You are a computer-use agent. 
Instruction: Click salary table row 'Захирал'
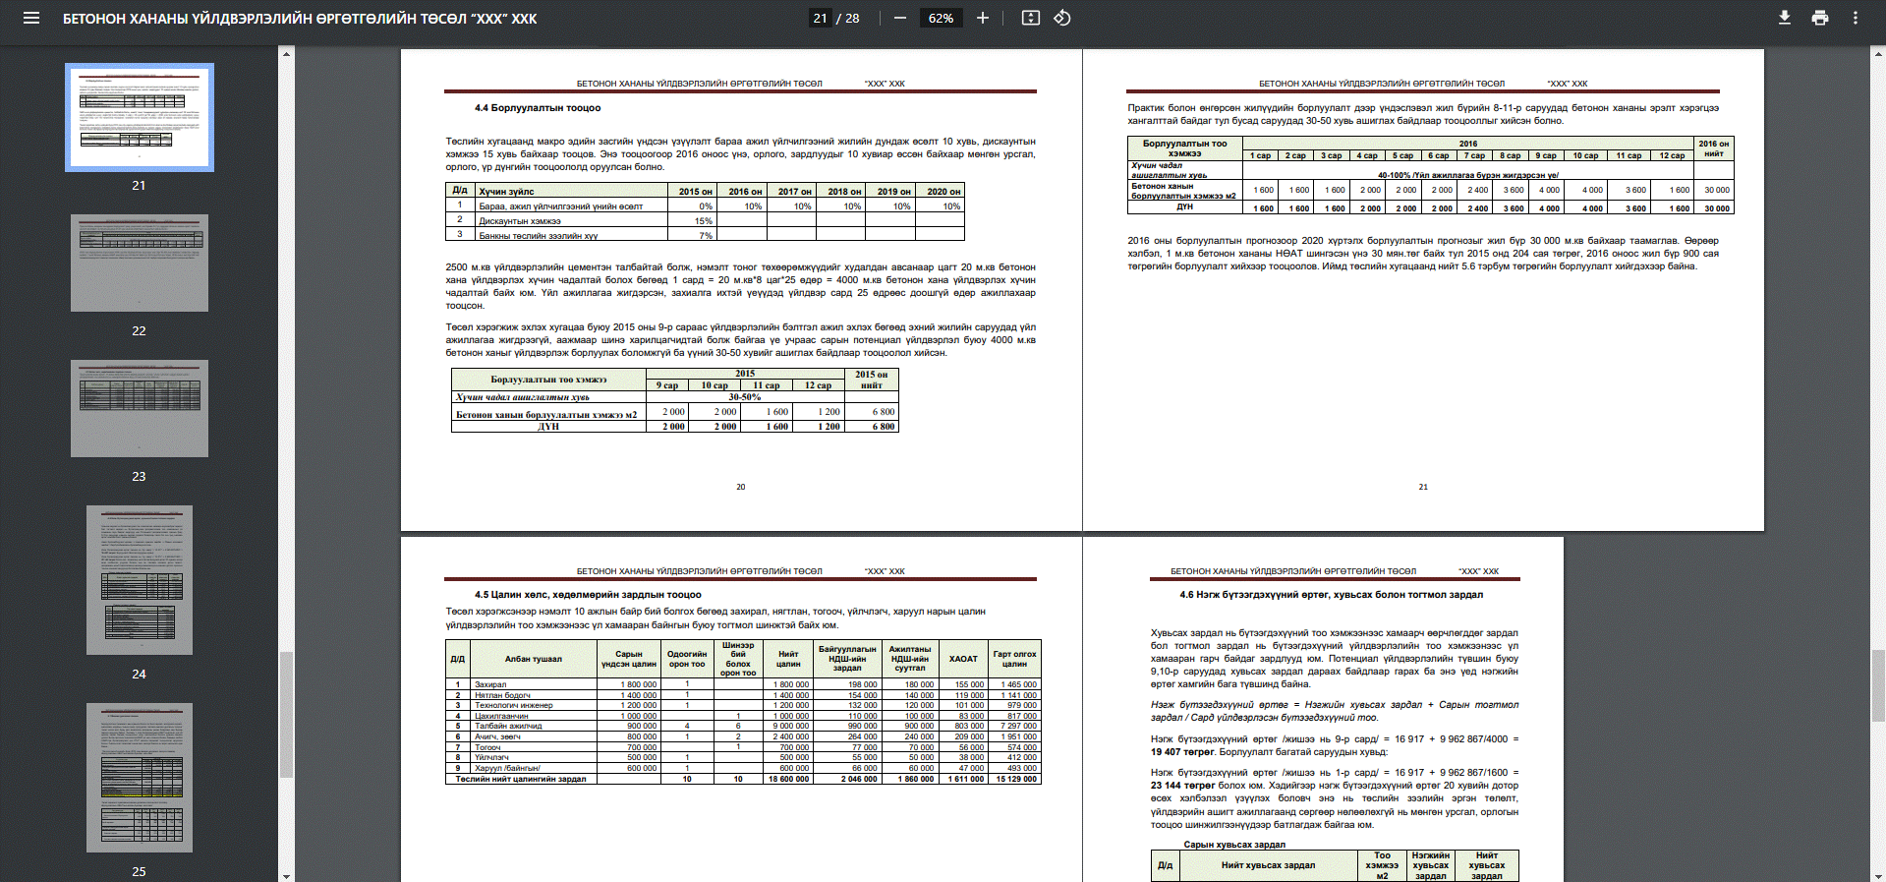(742, 684)
